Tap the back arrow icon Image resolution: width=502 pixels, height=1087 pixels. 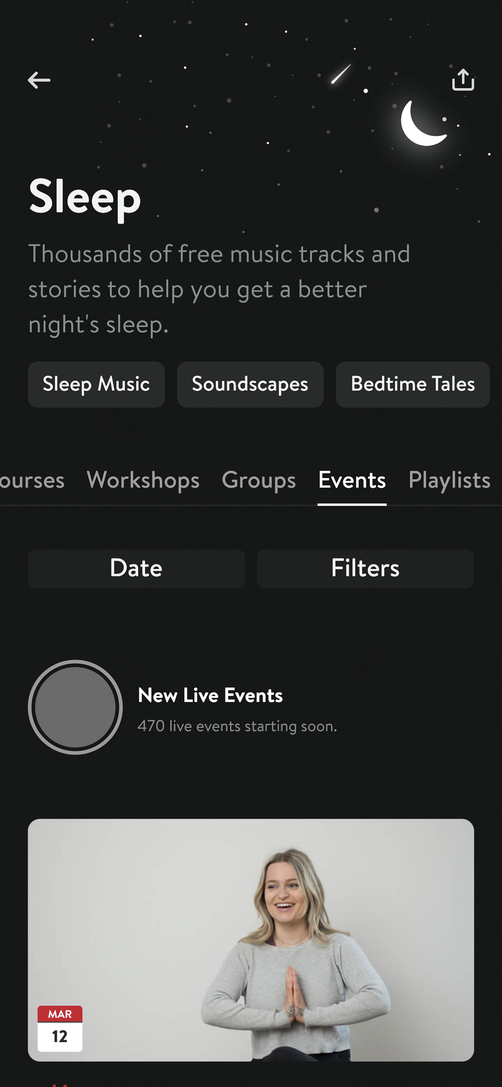coord(39,80)
